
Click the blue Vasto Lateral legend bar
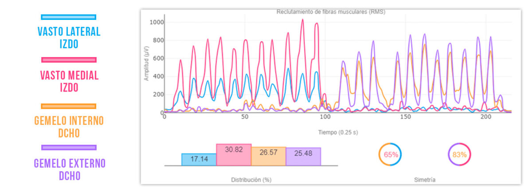coord(68,17)
